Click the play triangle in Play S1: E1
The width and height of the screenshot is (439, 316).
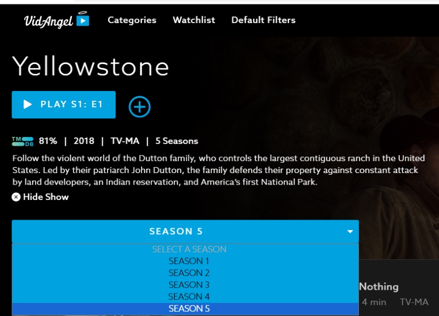pyautogui.click(x=27, y=104)
